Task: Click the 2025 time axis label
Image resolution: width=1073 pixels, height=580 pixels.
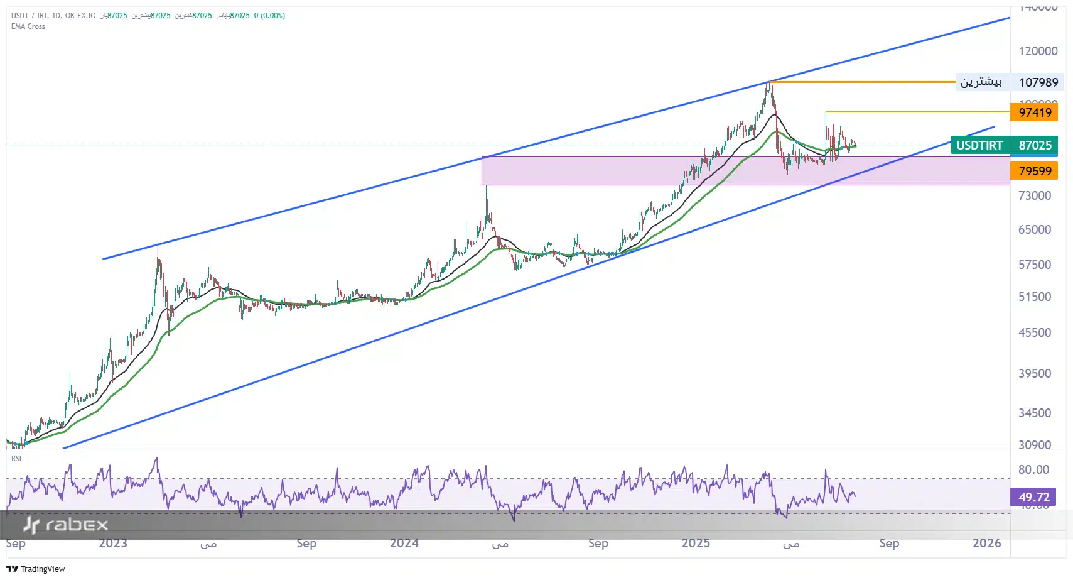Action: 696,544
